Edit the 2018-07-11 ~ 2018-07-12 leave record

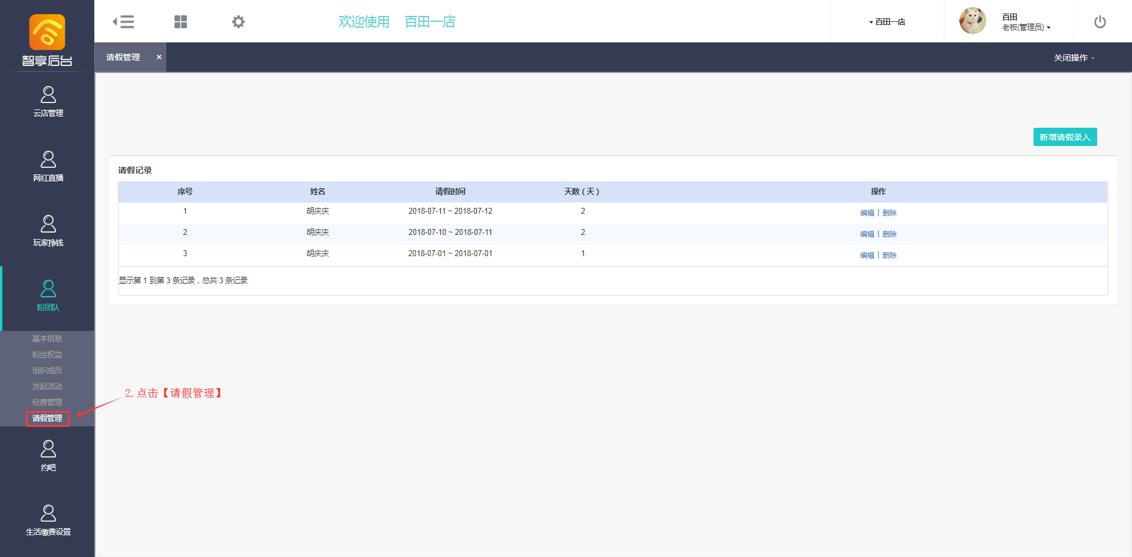point(867,213)
